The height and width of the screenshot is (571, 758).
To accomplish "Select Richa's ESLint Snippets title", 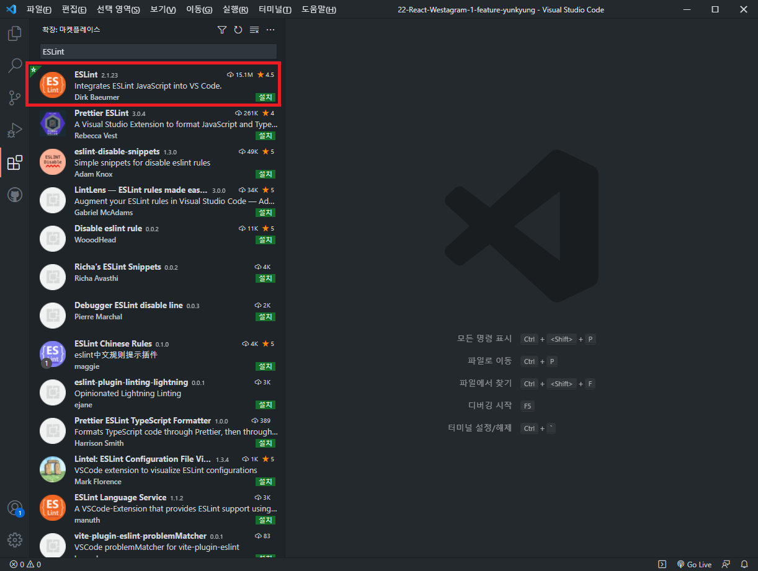I will (x=118, y=267).
